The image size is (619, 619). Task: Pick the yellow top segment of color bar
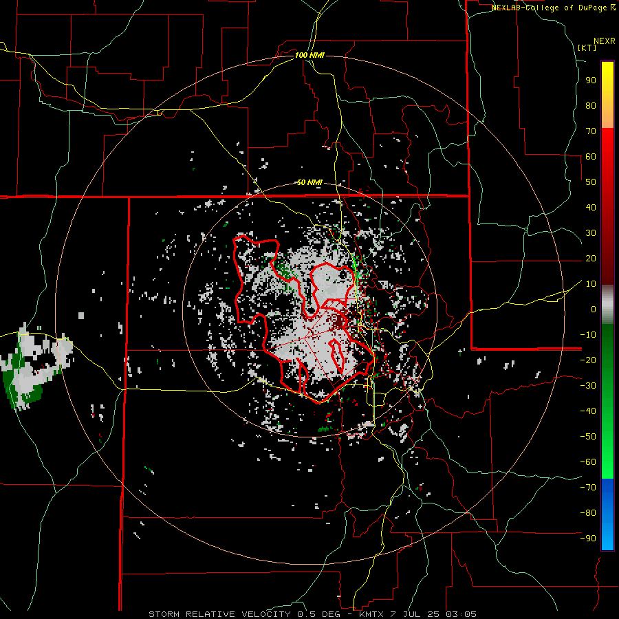point(607,95)
